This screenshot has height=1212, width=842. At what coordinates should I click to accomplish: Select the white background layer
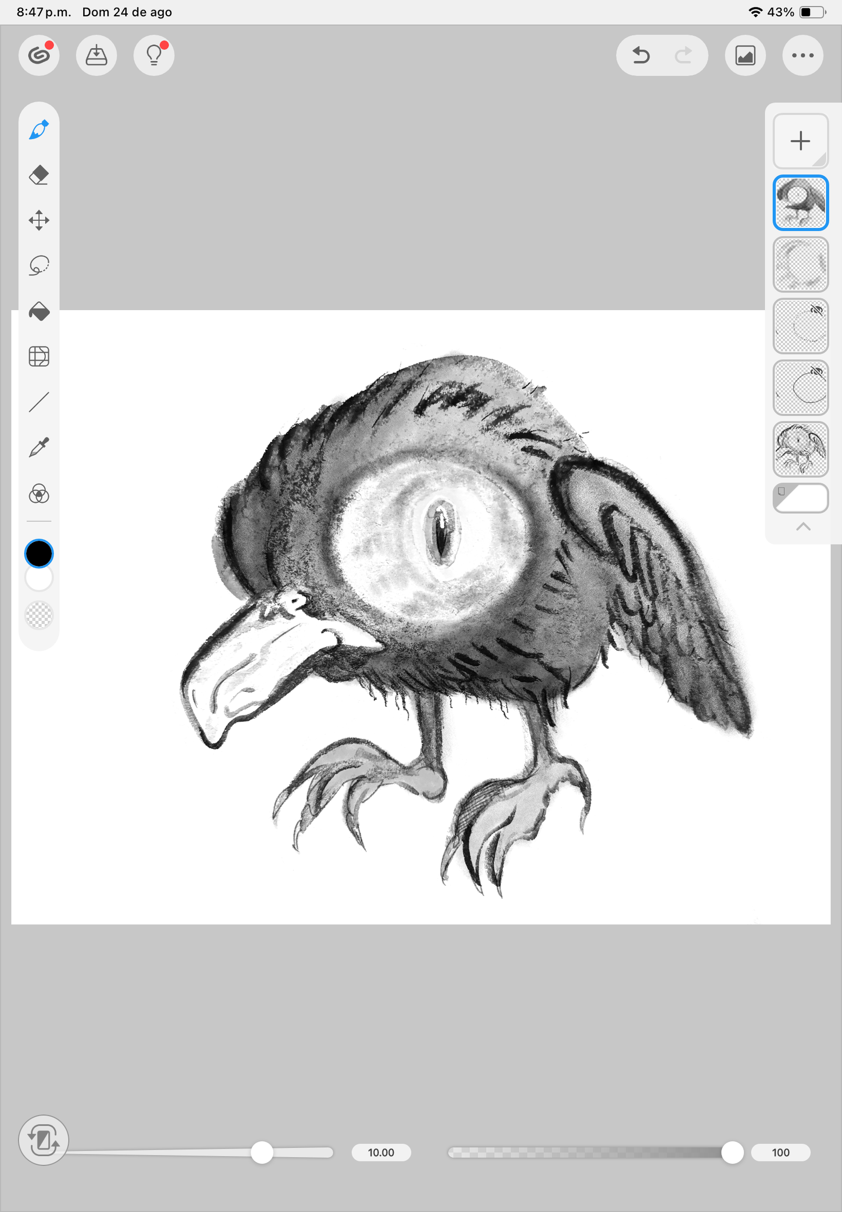coord(800,498)
